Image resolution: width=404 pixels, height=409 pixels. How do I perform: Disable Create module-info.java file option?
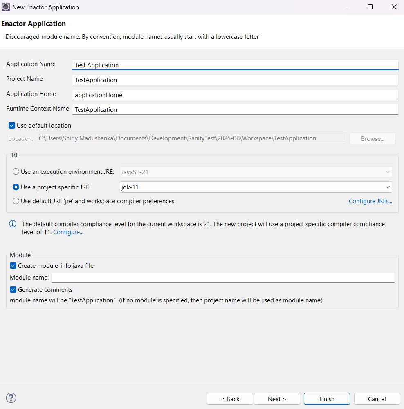click(13, 265)
